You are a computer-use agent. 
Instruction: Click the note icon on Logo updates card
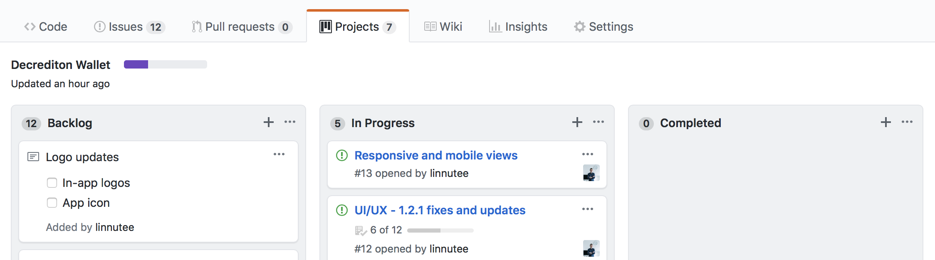click(33, 157)
